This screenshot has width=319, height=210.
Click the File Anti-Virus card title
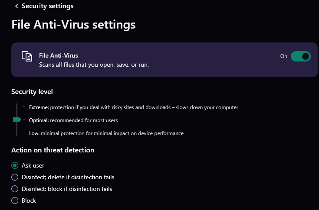coord(59,55)
